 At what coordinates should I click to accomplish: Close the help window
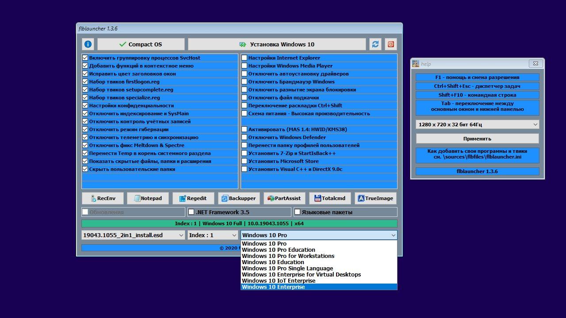(535, 64)
